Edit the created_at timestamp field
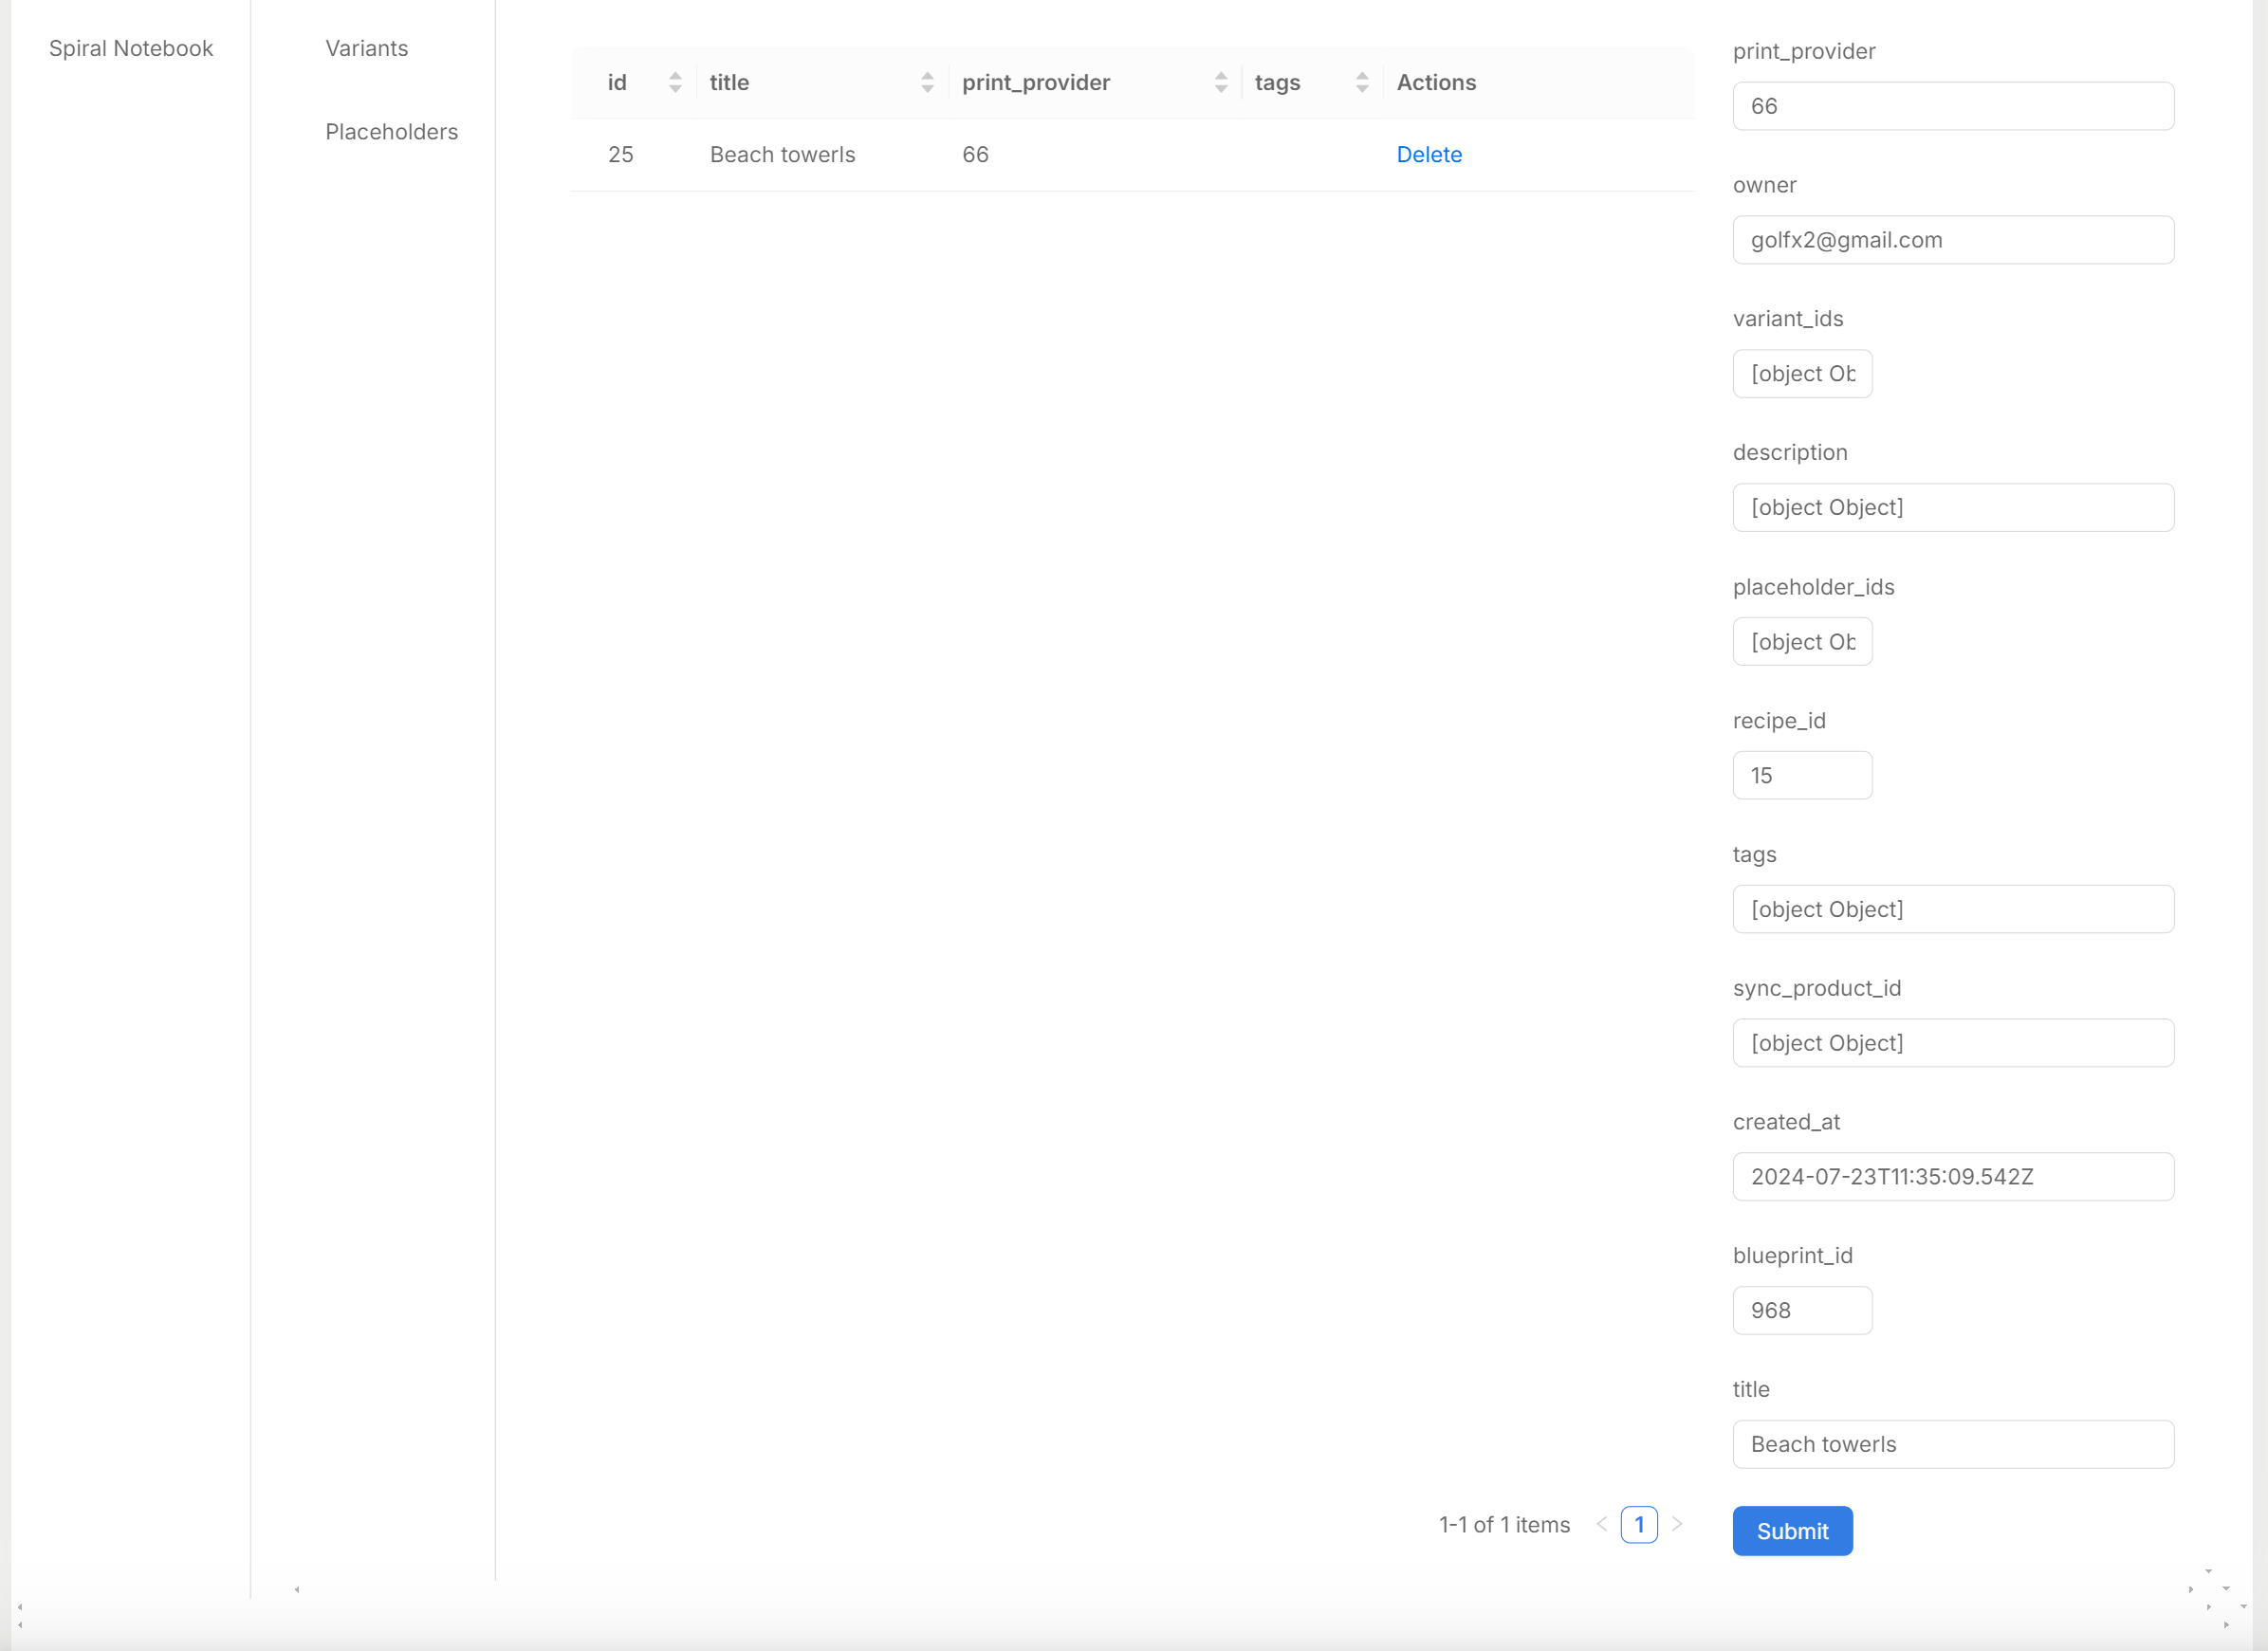 (x=1953, y=1177)
